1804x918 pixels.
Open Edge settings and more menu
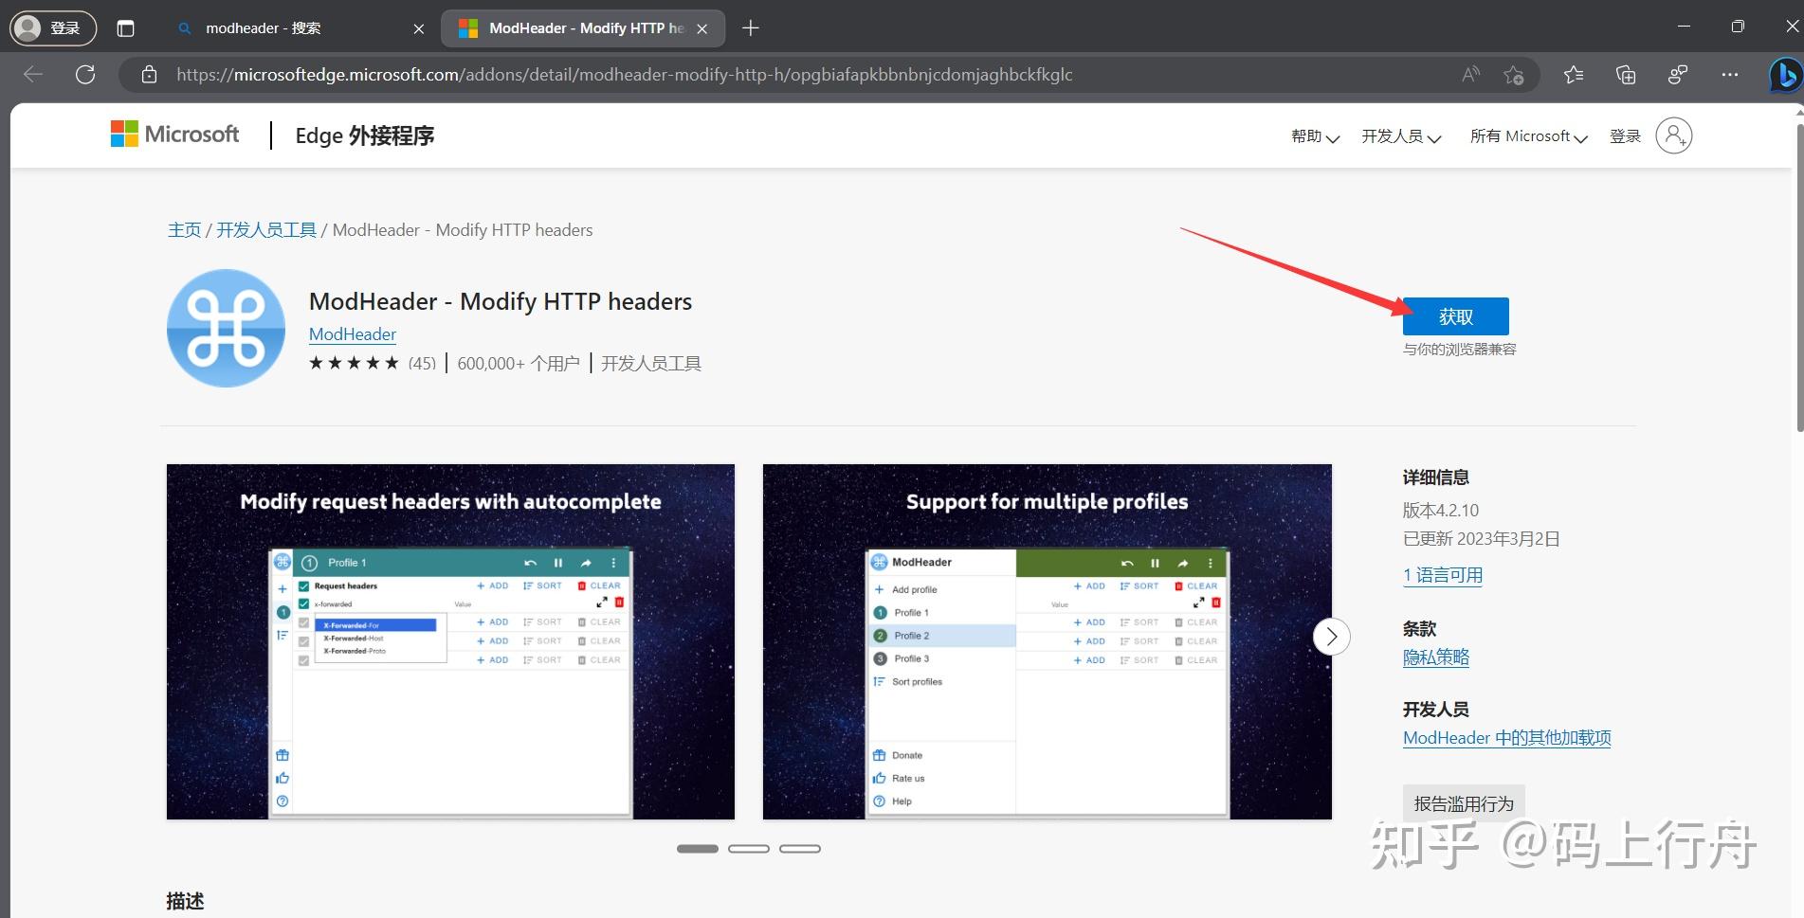pos(1730,75)
